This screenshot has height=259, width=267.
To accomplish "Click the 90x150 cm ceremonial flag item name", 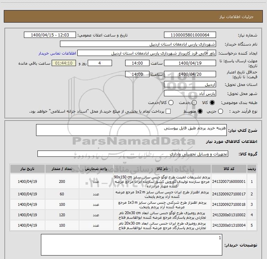I will 162,181.
